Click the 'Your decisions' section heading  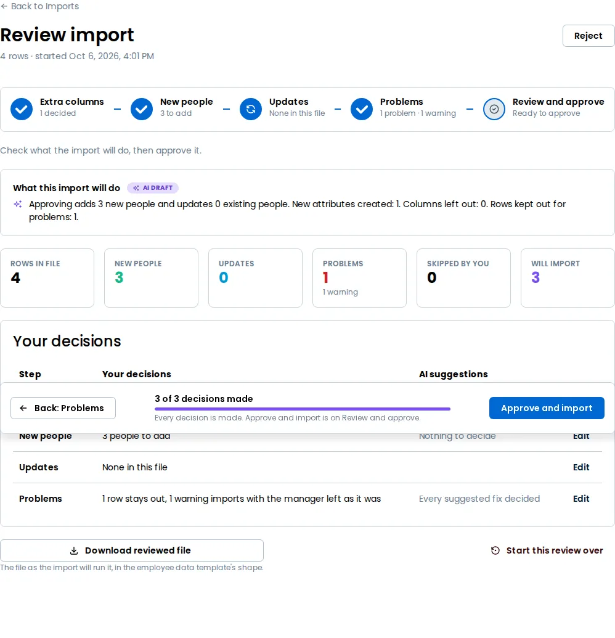tap(67, 341)
